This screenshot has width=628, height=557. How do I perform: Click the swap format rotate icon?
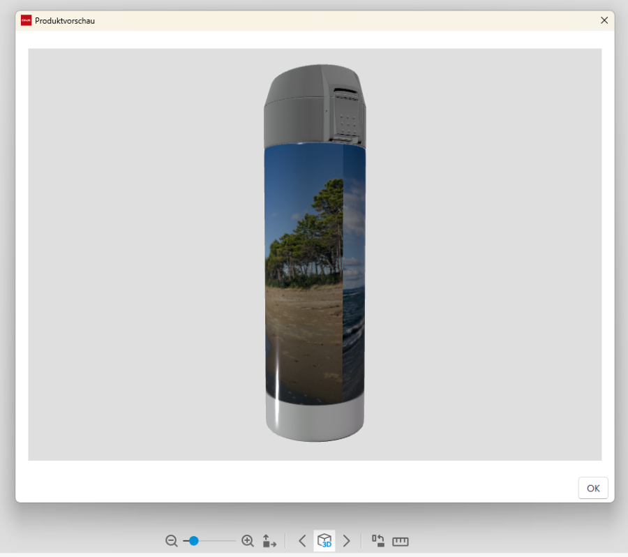(378, 541)
